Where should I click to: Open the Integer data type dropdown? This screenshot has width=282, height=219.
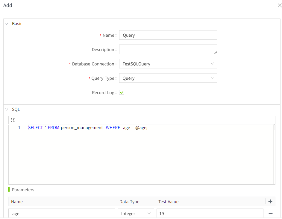(136, 214)
